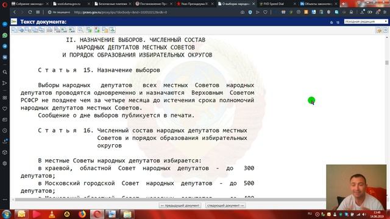The image size is (390, 219).
Task: Reload the current page
Action: pos(30,12)
